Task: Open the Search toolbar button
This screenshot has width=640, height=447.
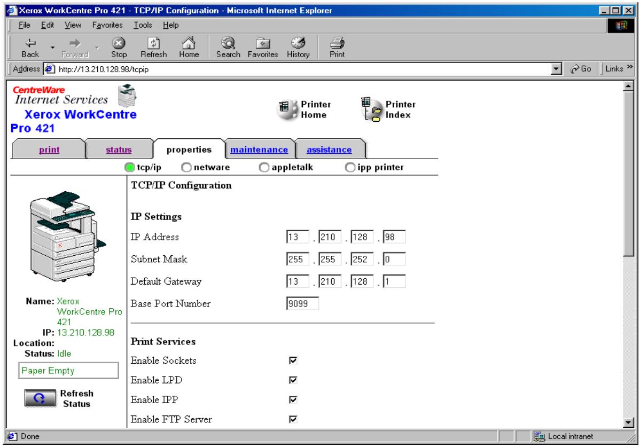Action: tap(228, 48)
